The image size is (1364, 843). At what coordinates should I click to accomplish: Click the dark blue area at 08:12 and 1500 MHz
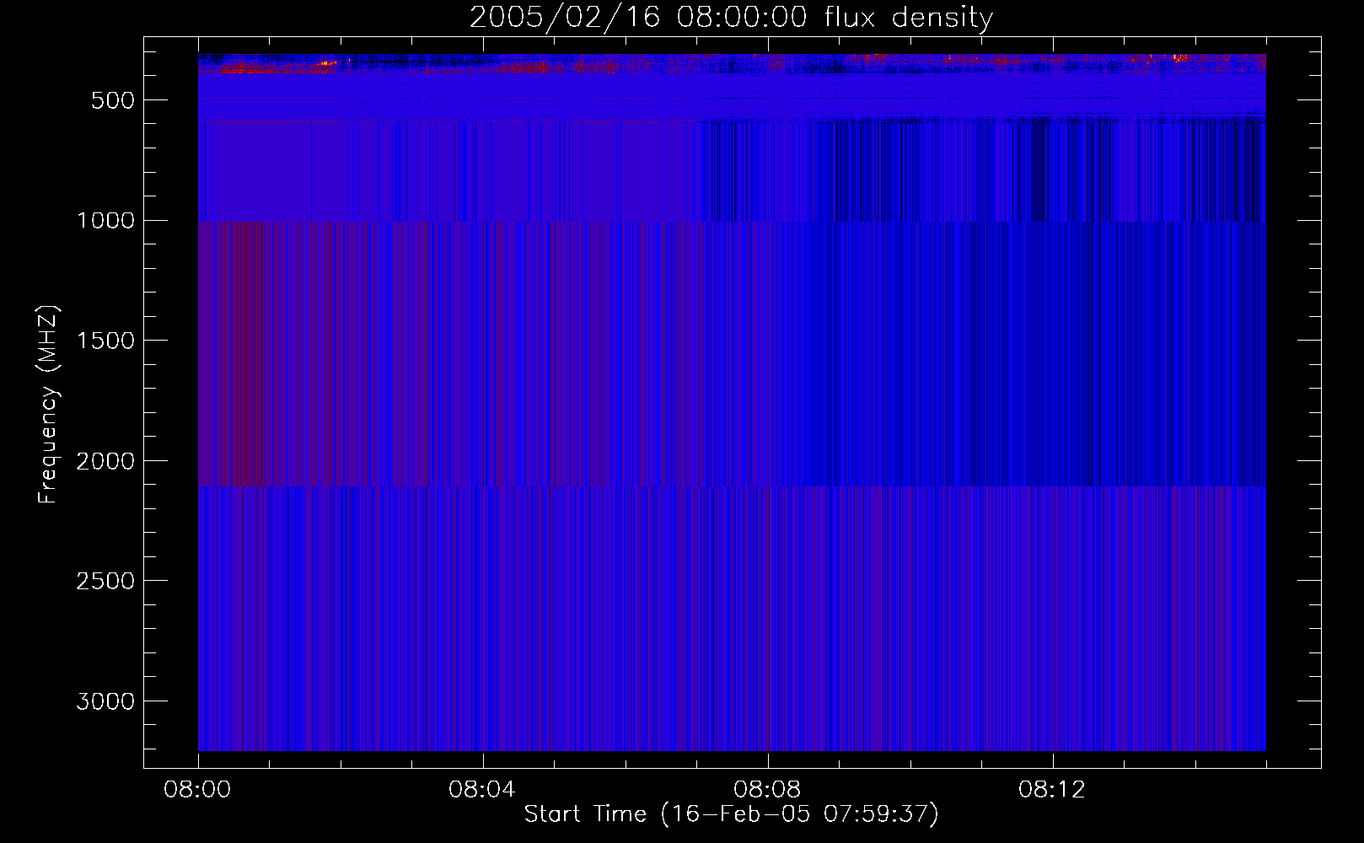click(1052, 340)
